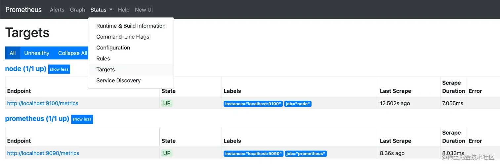Click the instance="localhost:9100" label badge
This screenshot has height=166, width=500.
coord(253,104)
